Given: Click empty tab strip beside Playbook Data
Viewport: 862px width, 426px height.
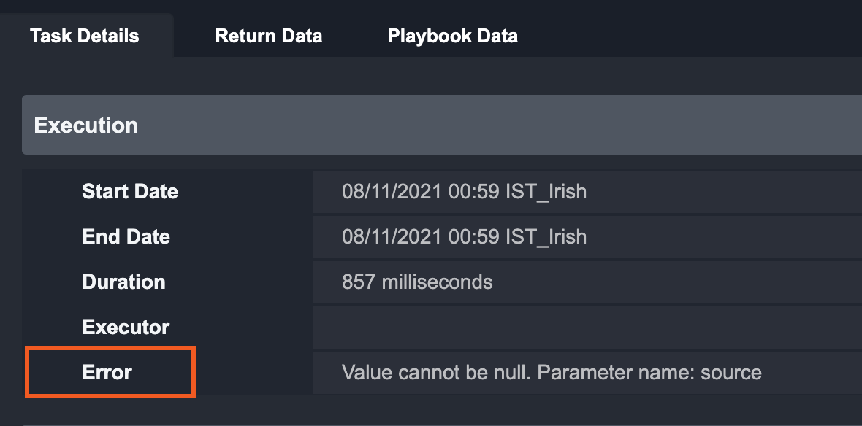Looking at the screenshot, I should click(694, 36).
